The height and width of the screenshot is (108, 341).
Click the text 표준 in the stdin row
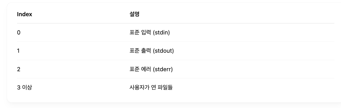(134, 33)
